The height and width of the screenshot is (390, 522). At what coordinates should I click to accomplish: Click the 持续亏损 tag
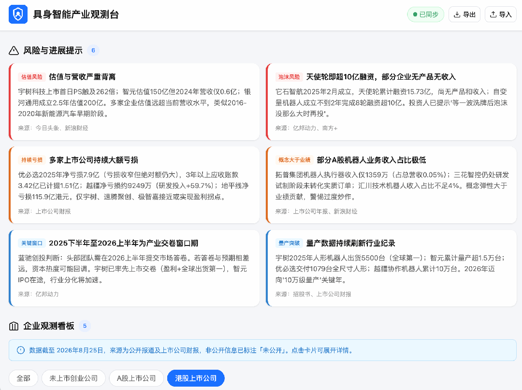tap(32, 160)
